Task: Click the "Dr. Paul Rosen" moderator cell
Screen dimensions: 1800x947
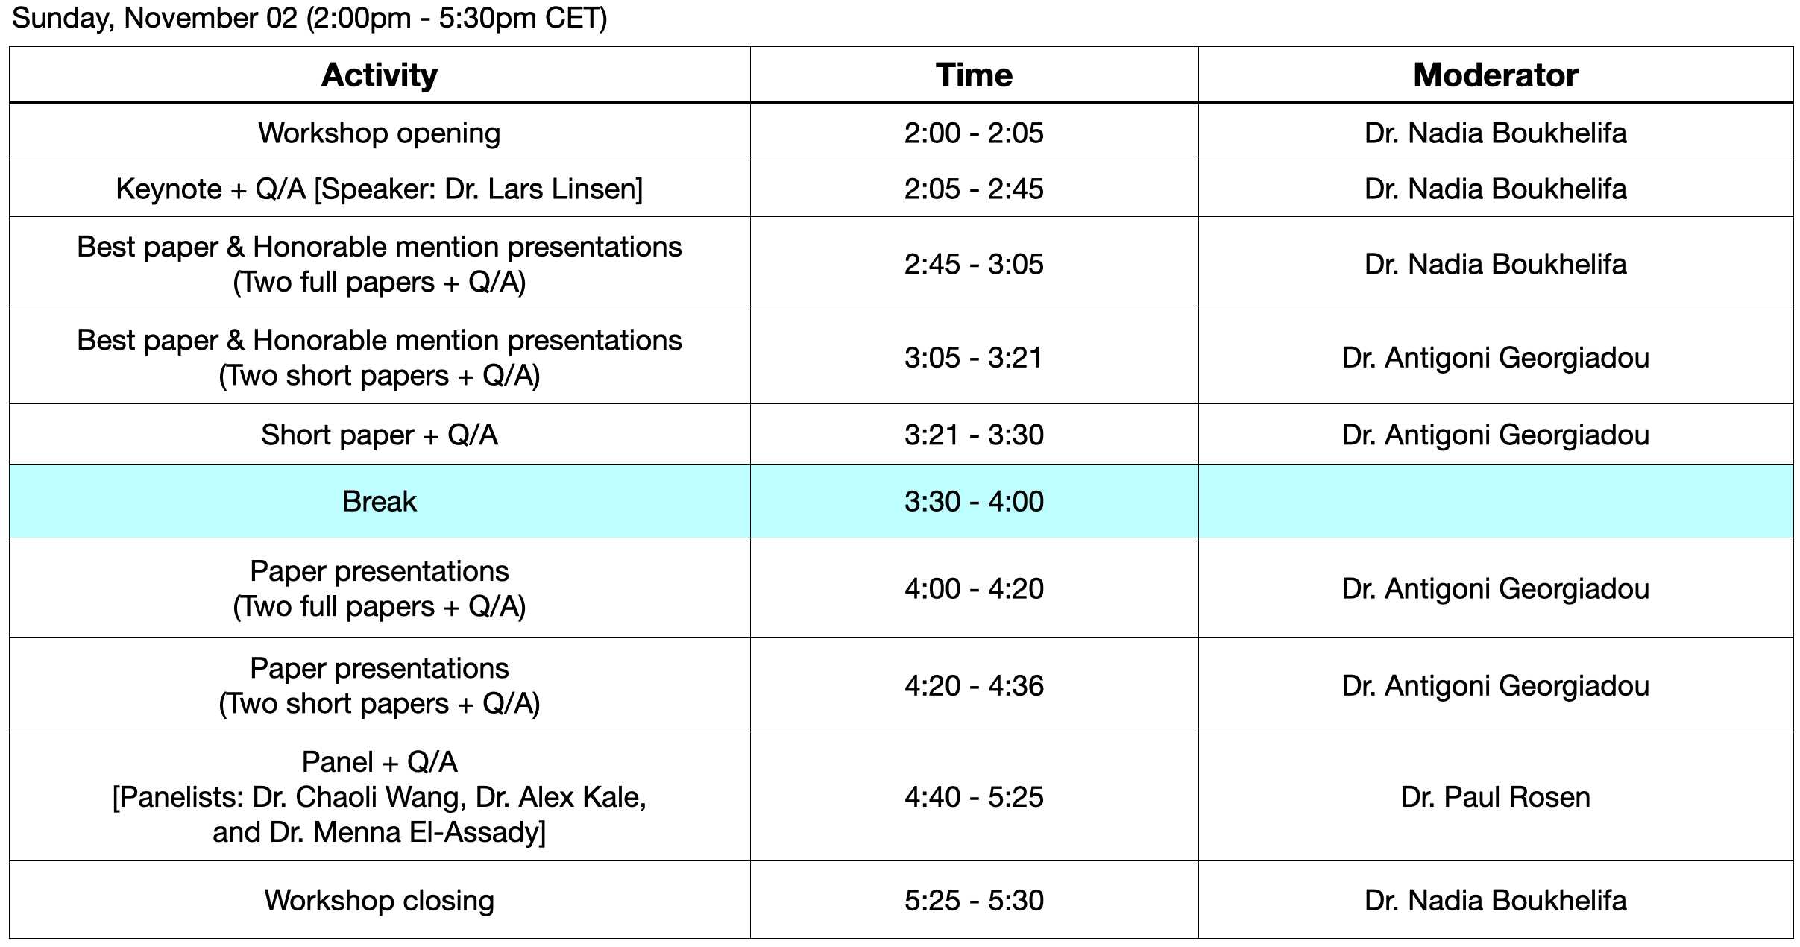Action: pos(1495,797)
